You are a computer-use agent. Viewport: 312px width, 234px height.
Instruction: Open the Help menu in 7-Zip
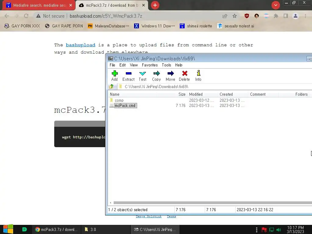click(x=179, y=65)
